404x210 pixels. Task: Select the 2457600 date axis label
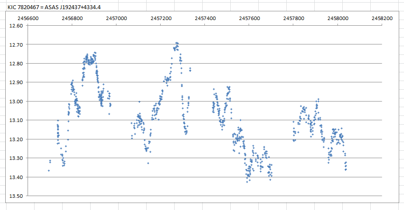click(249, 19)
